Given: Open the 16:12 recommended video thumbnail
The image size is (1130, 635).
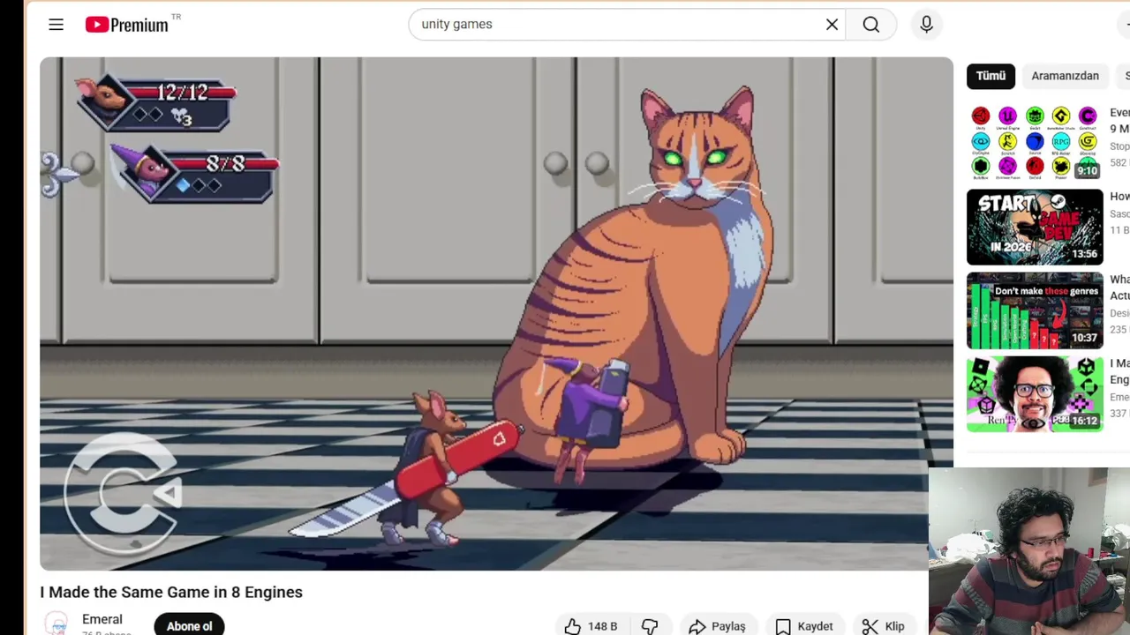Looking at the screenshot, I should click(x=1035, y=394).
